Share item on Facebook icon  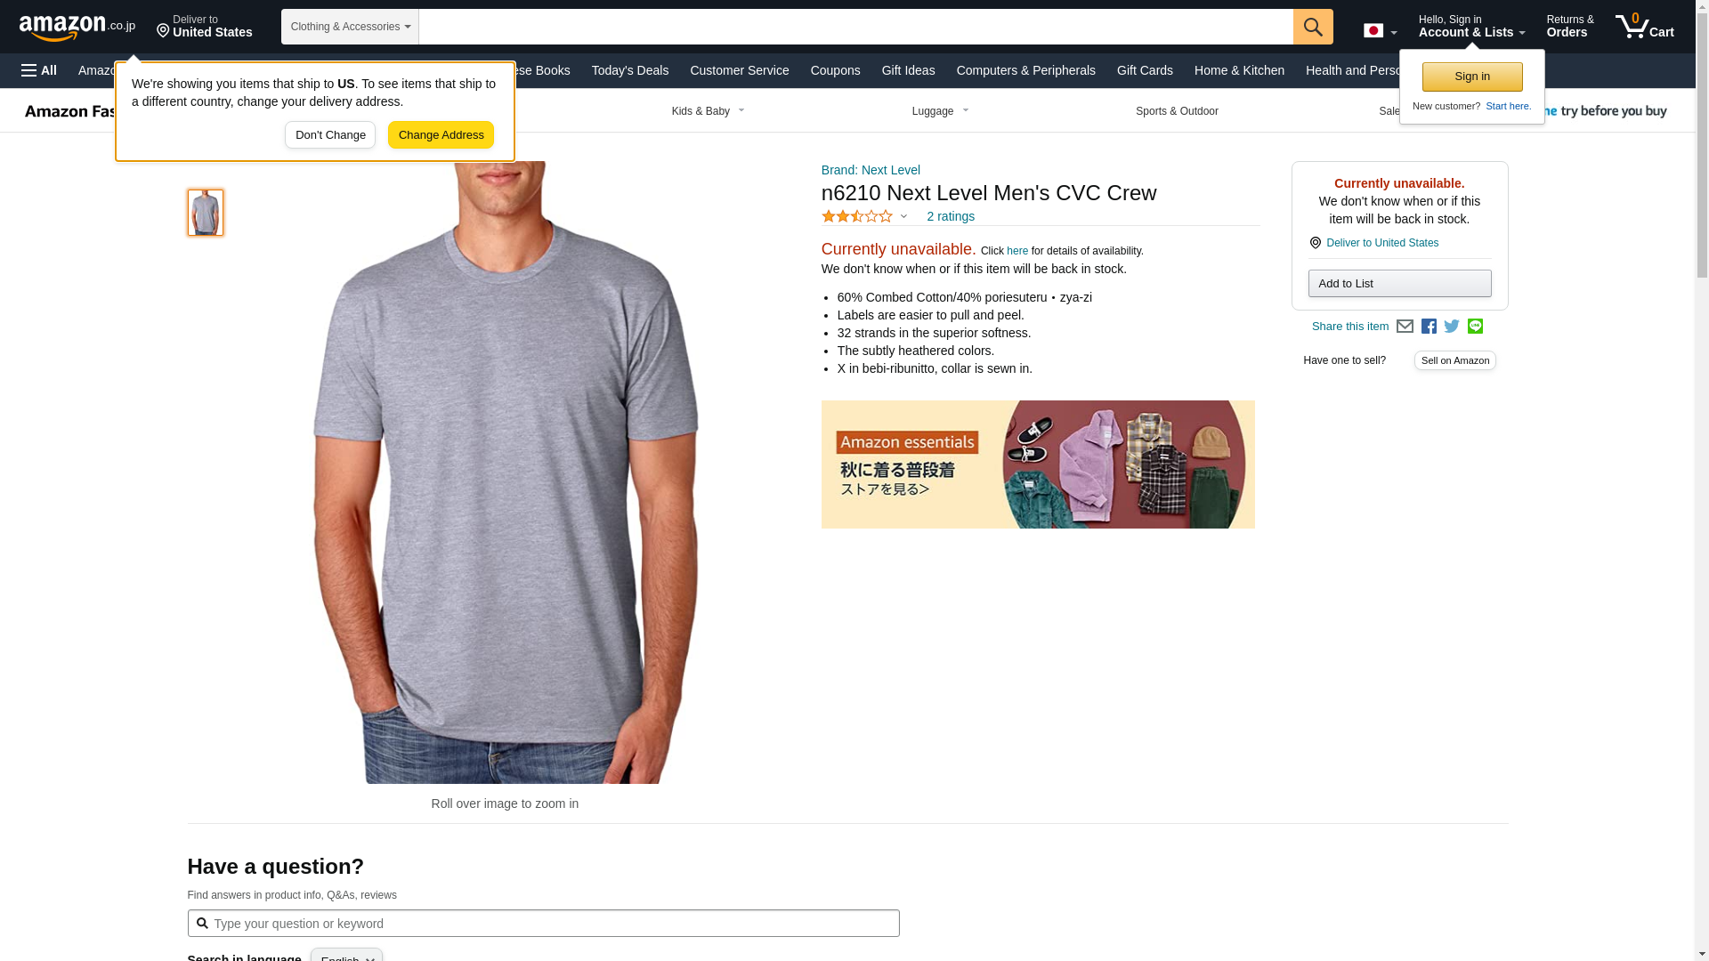[1429, 327]
